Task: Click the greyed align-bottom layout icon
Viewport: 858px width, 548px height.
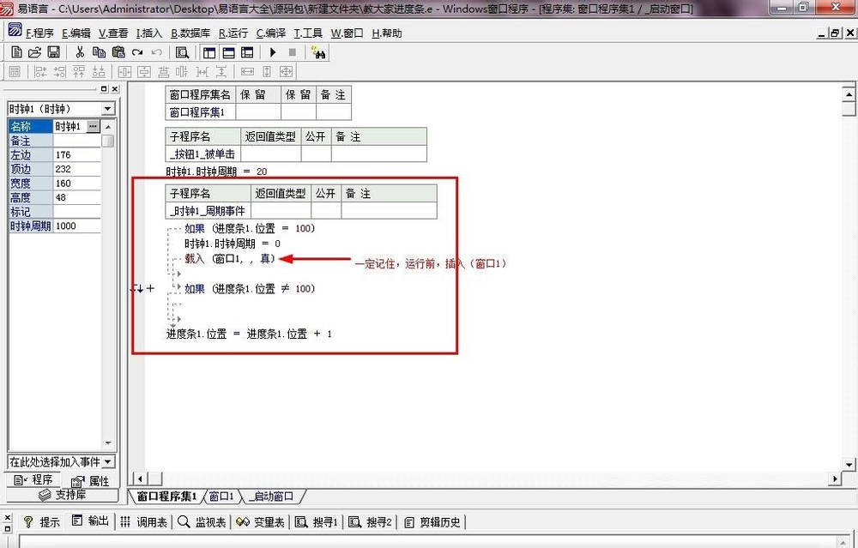Action: point(99,72)
